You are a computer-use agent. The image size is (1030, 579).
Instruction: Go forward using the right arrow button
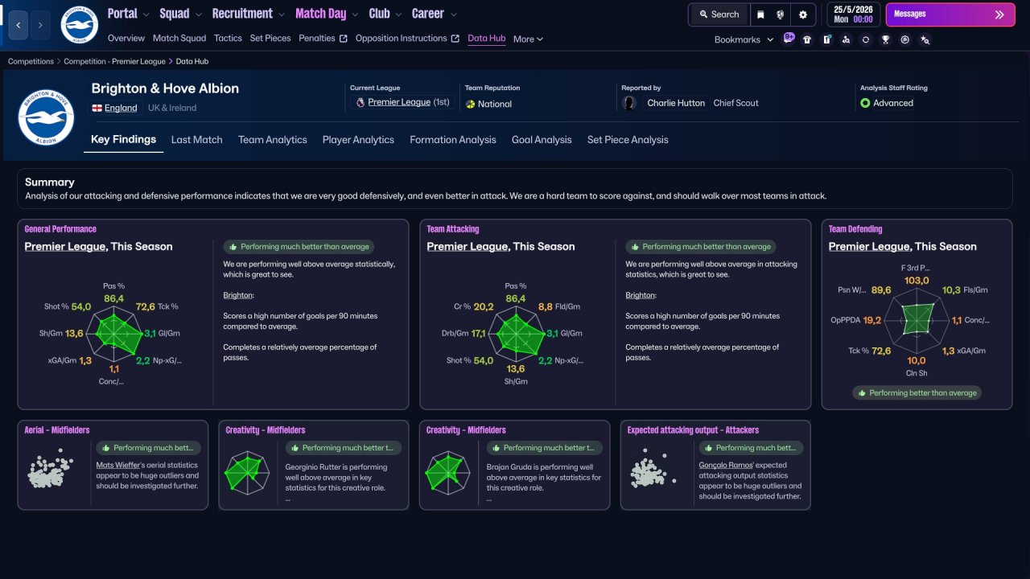[x=40, y=26]
